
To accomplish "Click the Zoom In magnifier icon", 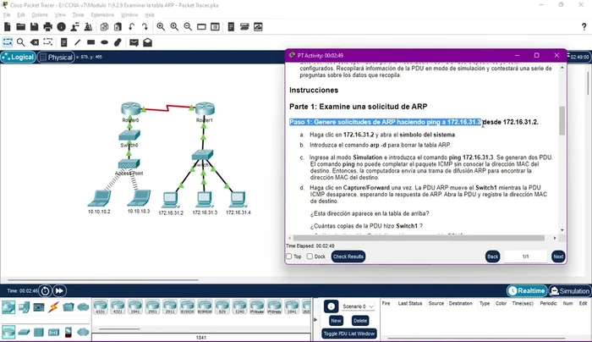I will coord(161,27).
